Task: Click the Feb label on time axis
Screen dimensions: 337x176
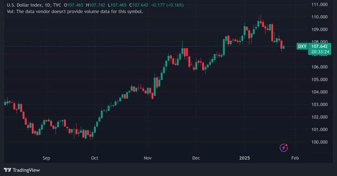Action: coord(295,158)
